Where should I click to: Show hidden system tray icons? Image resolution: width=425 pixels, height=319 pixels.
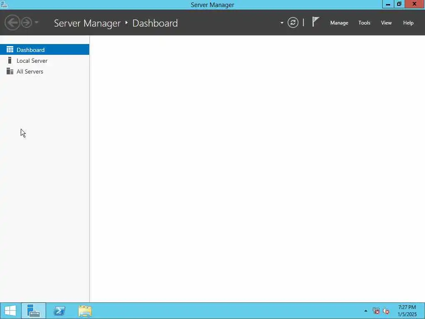coord(366,311)
